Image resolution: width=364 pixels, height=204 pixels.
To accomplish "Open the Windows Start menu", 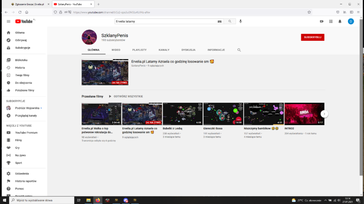I will pyautogui.click(x=4, y=200).
